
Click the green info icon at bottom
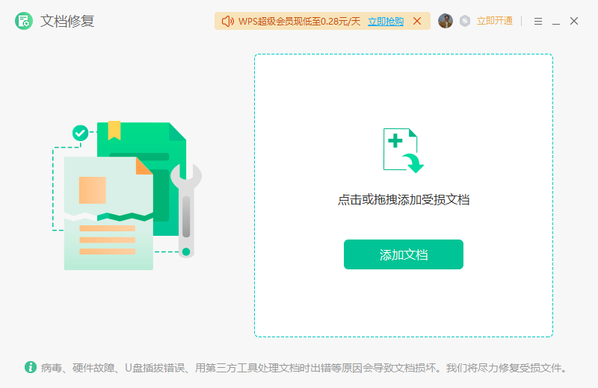pos(31,367)
